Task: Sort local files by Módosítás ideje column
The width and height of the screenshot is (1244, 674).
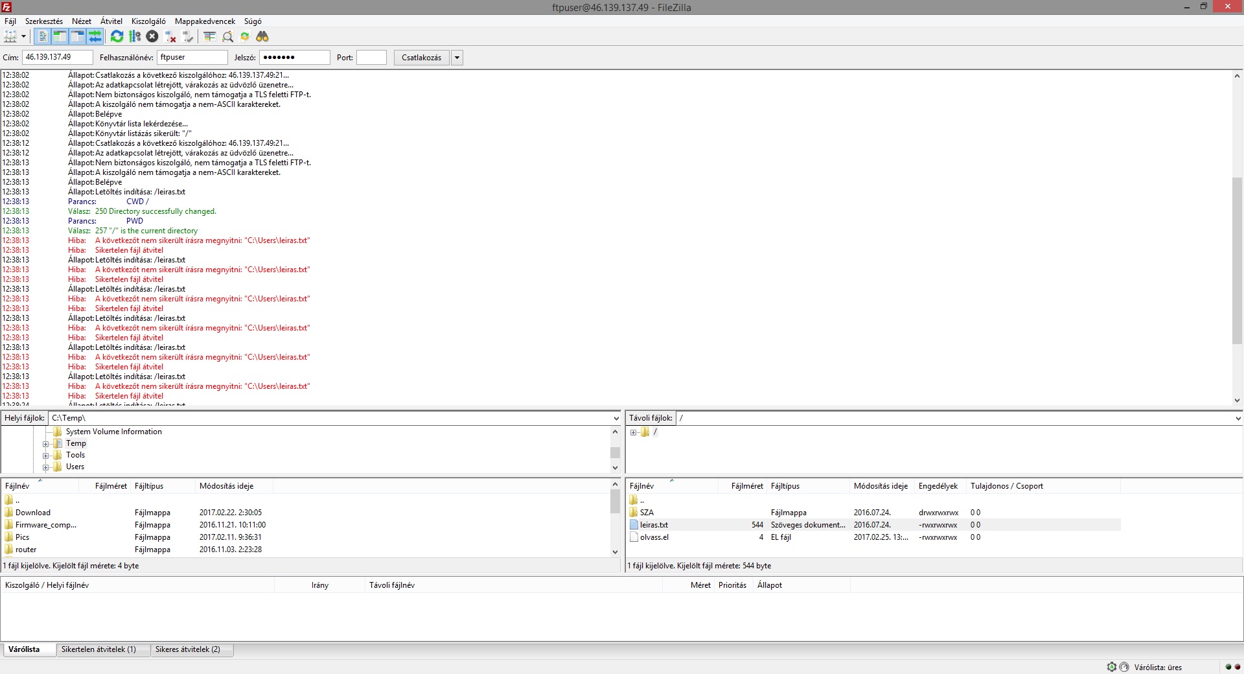Action: (x=234, y=486)
